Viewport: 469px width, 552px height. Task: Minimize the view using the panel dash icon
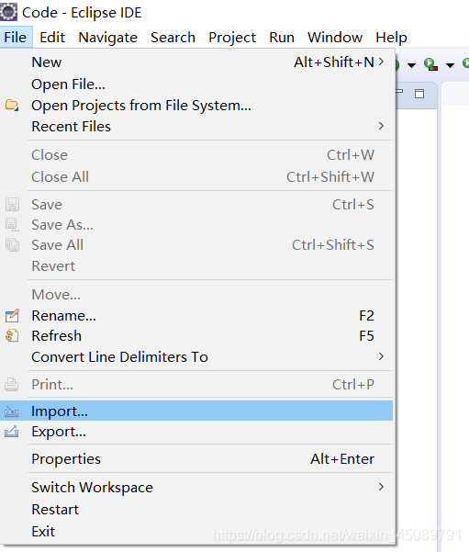coord(399,92)
